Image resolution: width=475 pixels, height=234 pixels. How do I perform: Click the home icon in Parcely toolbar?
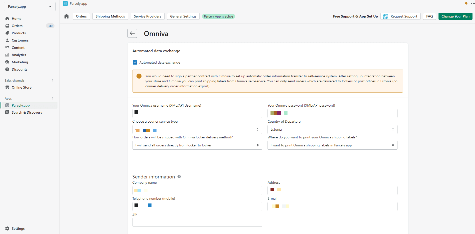point(66,16)
